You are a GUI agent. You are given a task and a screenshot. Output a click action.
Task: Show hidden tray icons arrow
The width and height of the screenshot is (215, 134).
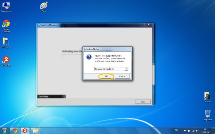(x=181, y=131)
